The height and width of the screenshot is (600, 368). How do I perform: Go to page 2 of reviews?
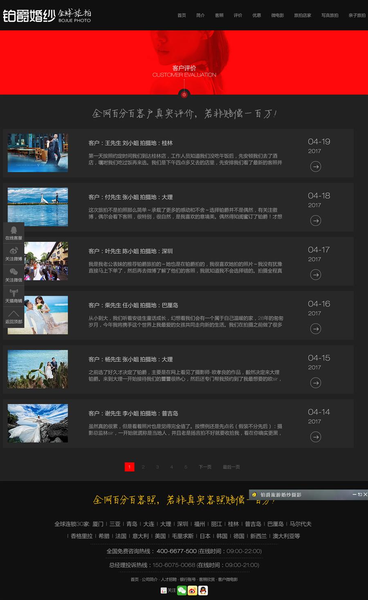coord(143,467)
